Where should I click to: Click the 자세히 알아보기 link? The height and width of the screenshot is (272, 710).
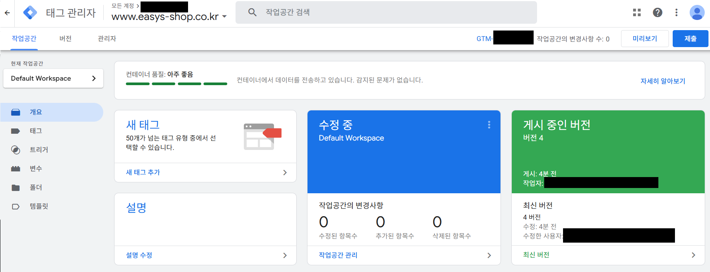click(663, 81)
